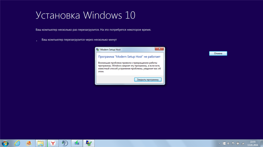263x147 pixels.
Task: Click the 'Возникшая проблема привела к прекращению' message
Action: [129, 67]
